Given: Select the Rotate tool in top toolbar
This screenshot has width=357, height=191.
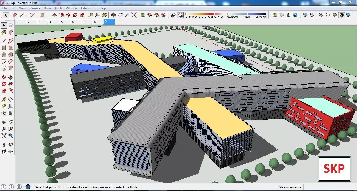Looking at the screenshot, I should click(75, 15).
